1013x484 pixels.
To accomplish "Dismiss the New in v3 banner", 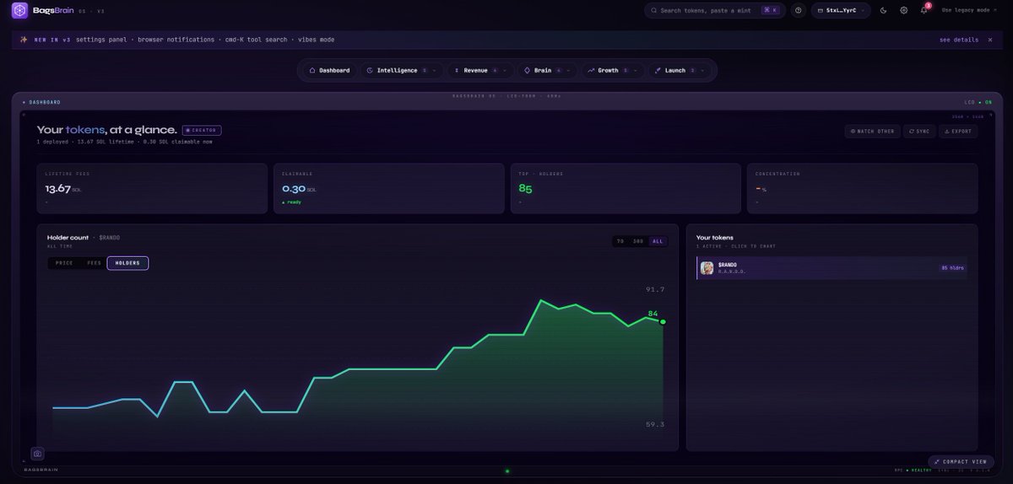I will coord(990,40).
